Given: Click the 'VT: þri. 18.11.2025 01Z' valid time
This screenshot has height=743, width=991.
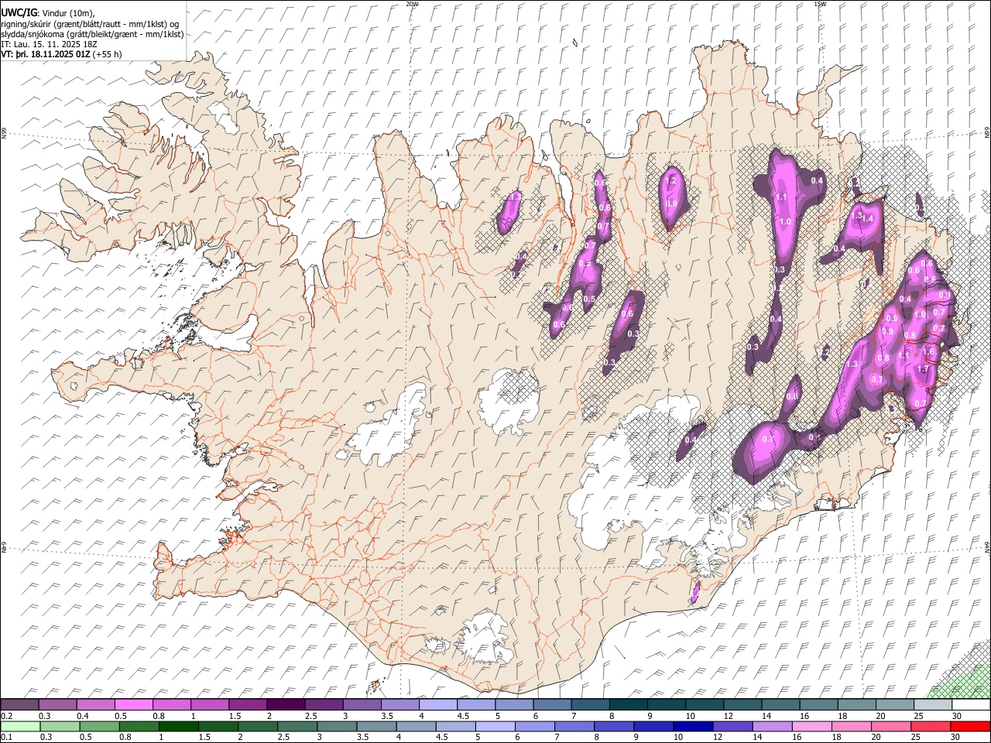Looking at the screenshot, I should (46, 54).
